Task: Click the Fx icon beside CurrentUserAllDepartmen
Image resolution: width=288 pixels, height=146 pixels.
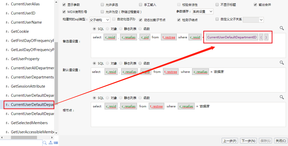Action: [8, 68]
